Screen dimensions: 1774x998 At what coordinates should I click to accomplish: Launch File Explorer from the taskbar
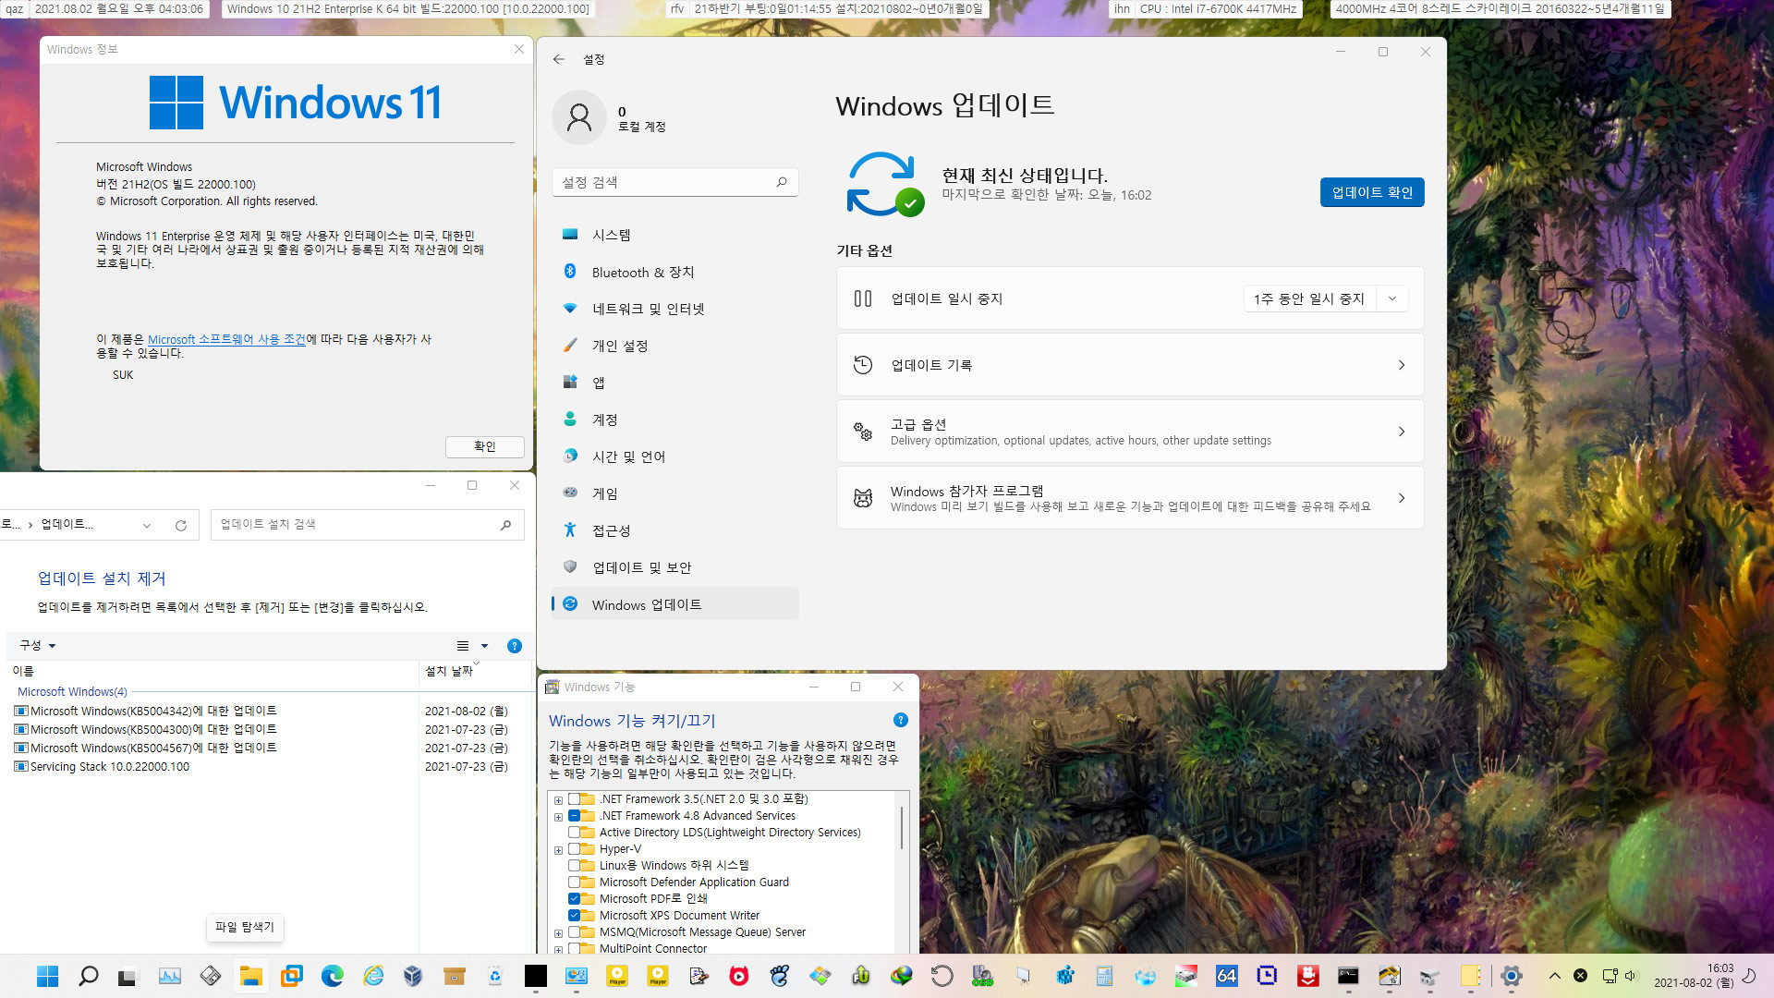(x=250, y=976)
